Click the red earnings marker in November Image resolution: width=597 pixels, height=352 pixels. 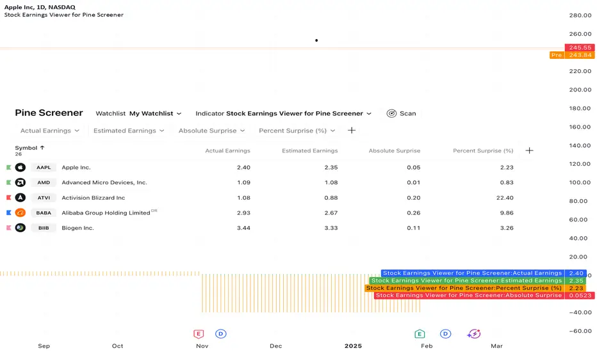[199, 333]
